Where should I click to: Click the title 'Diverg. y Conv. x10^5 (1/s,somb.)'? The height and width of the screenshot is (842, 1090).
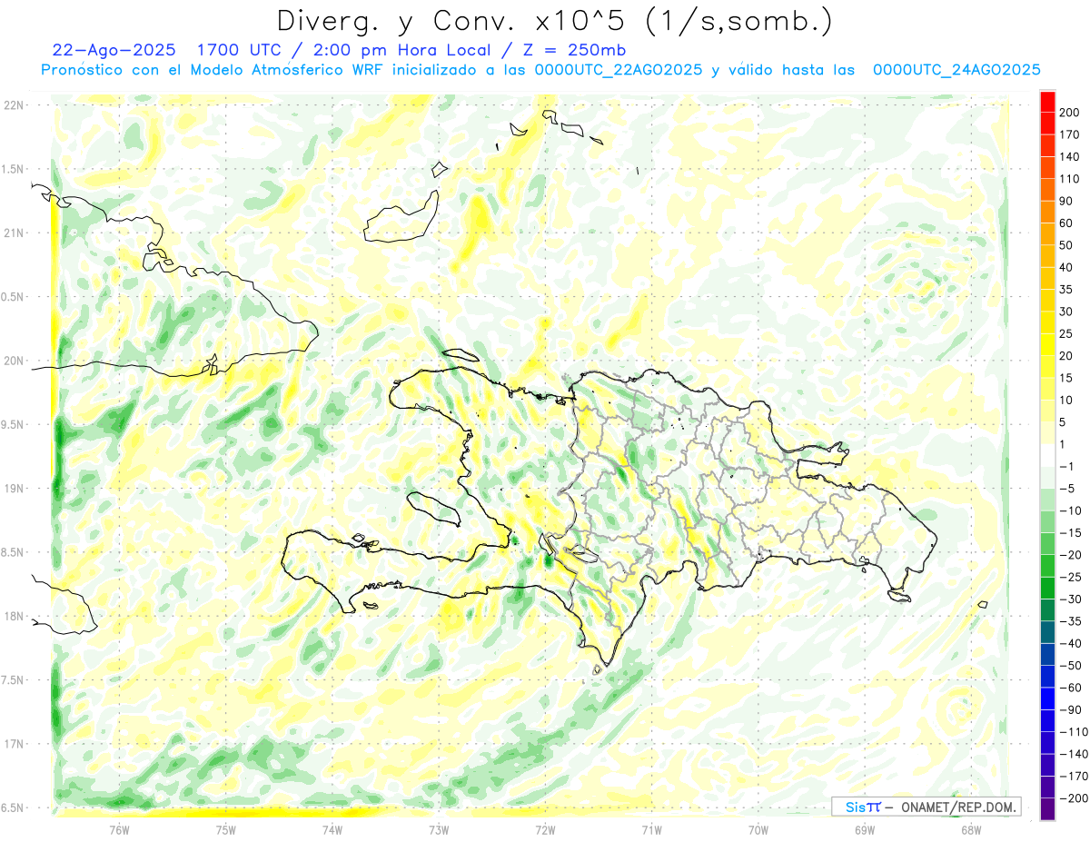click(x=554, y=21)
